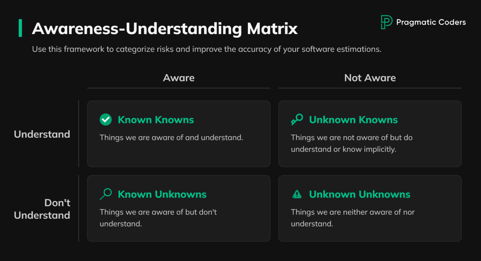Select the 'Known Unknowns' heading text
Screen dimensions: 481x261
pos(162,194)
